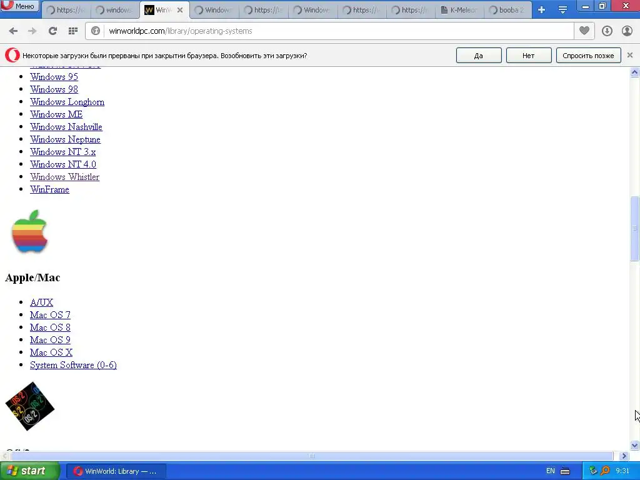Screen dimensions: 640x480
Task: Switch to the booba 2 tab
Action: [507, 10]
